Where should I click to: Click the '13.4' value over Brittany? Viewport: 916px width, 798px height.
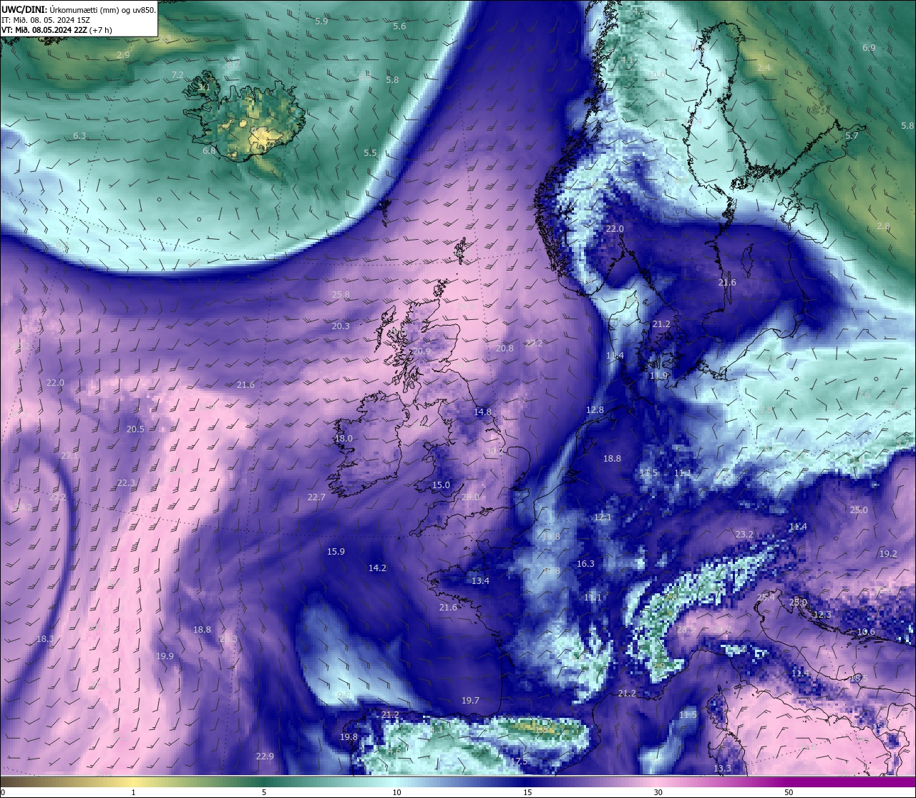480,580
